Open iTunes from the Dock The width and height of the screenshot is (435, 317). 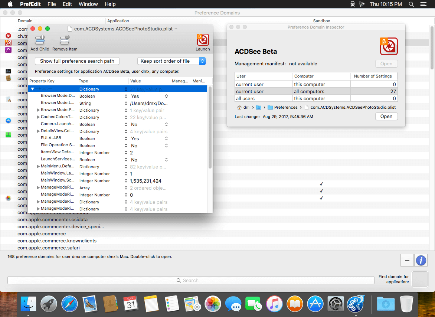coord(274,304)
